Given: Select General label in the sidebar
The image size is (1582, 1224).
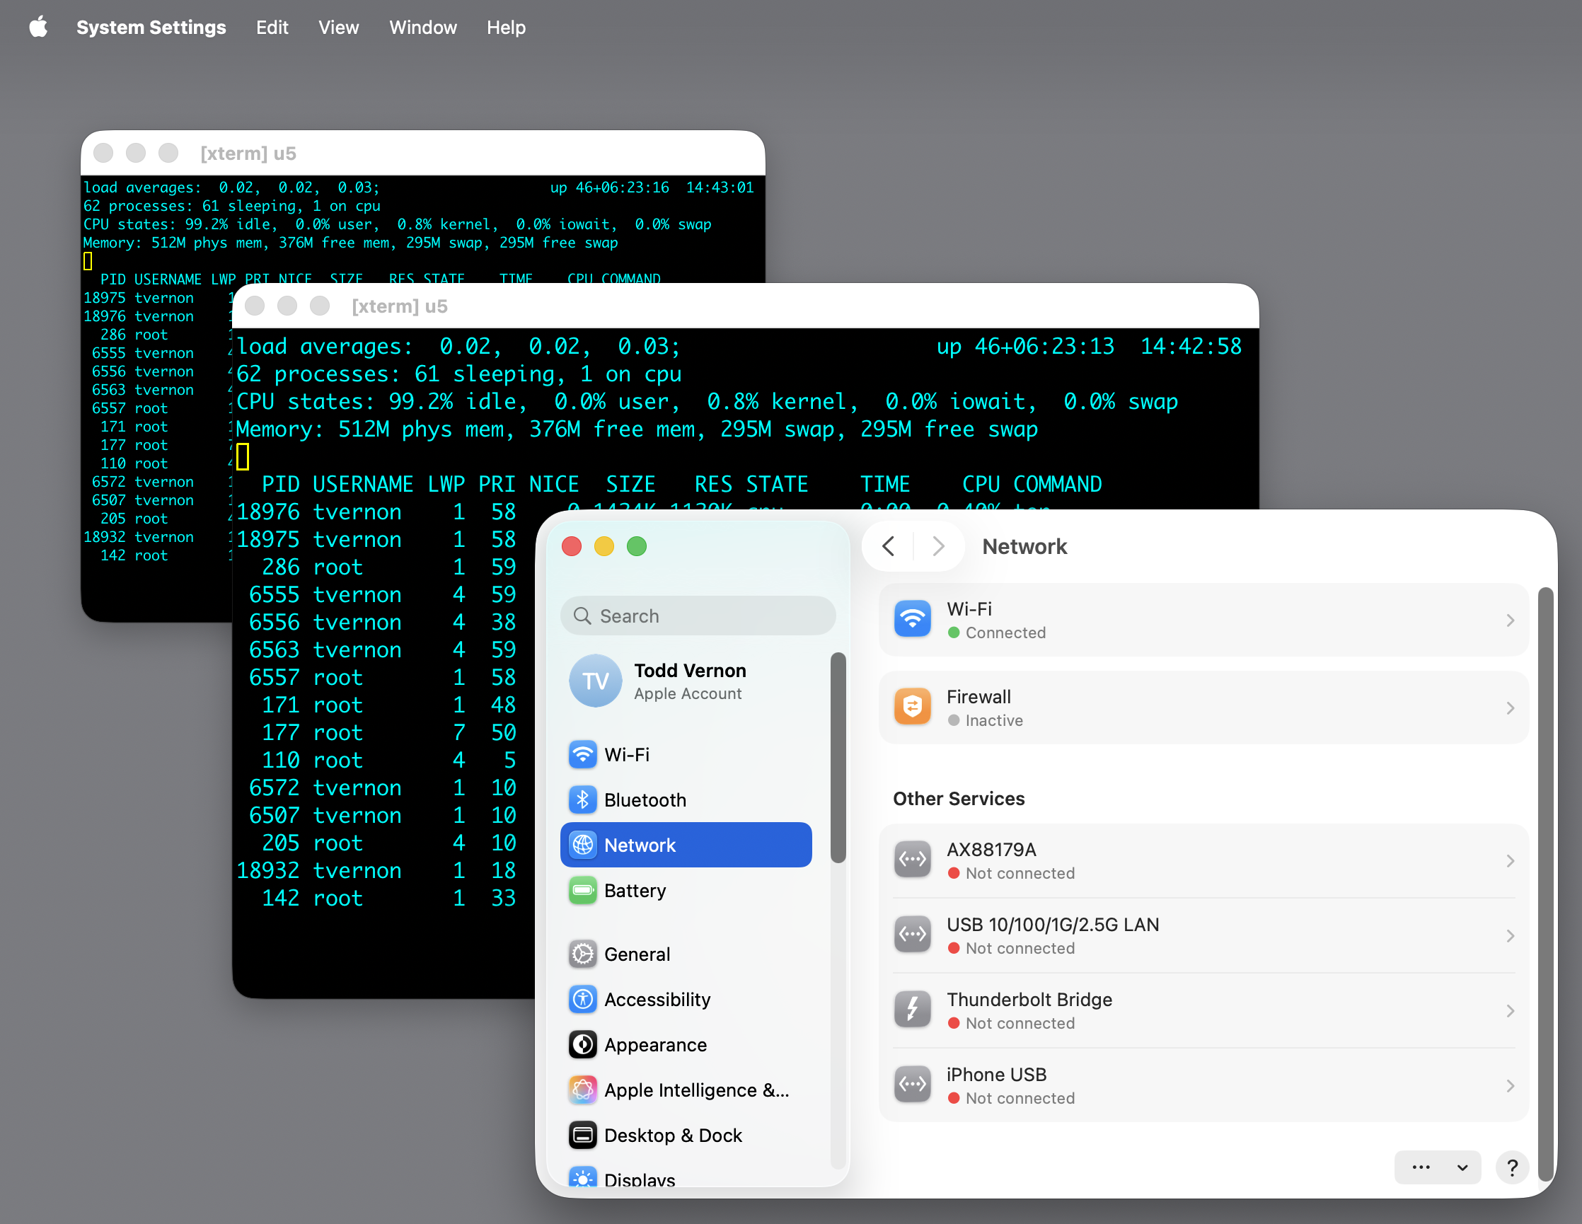Looking at the screenshot, I should [x=637, y=954].
